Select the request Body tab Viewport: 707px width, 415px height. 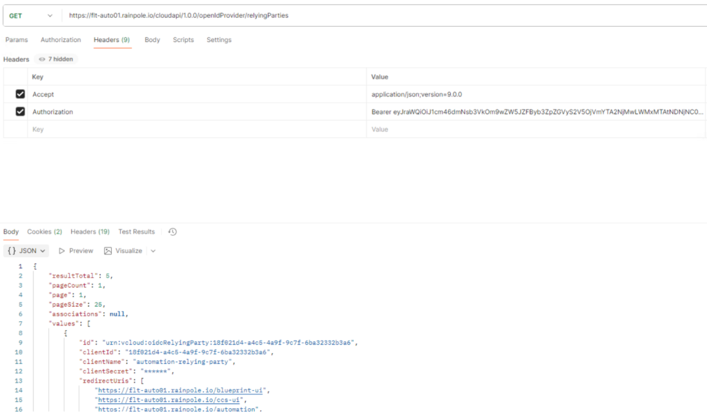click(x=152, y=40)
